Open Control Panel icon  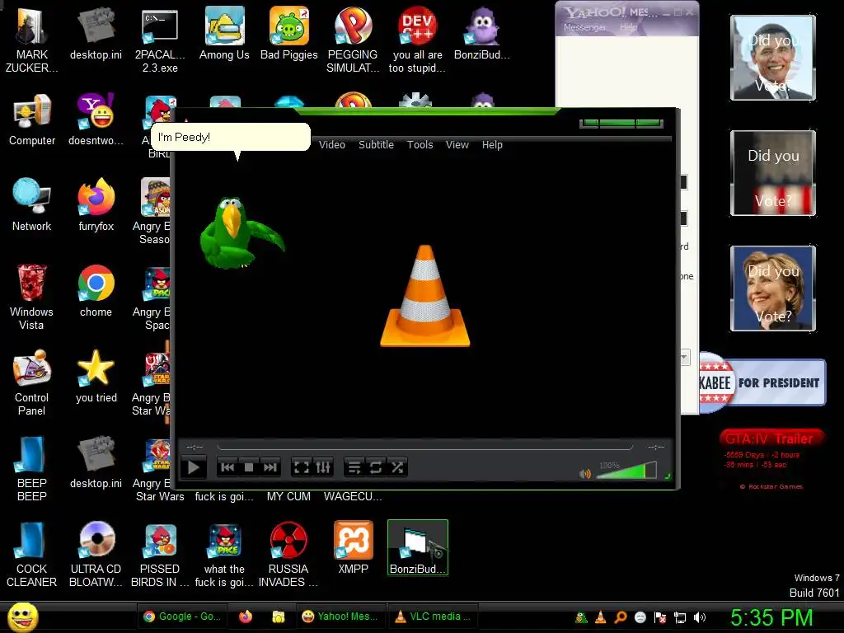click(31, 382)
